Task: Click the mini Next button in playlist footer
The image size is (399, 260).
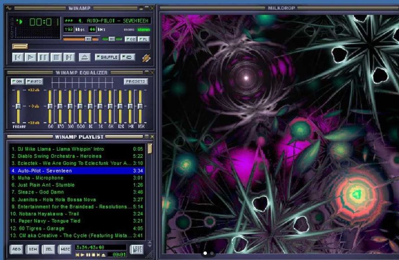Action: (x=98, y=254)
